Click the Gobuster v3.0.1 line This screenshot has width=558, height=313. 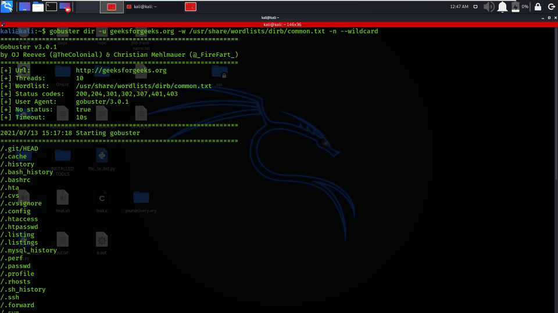click(x=28, y=47)
